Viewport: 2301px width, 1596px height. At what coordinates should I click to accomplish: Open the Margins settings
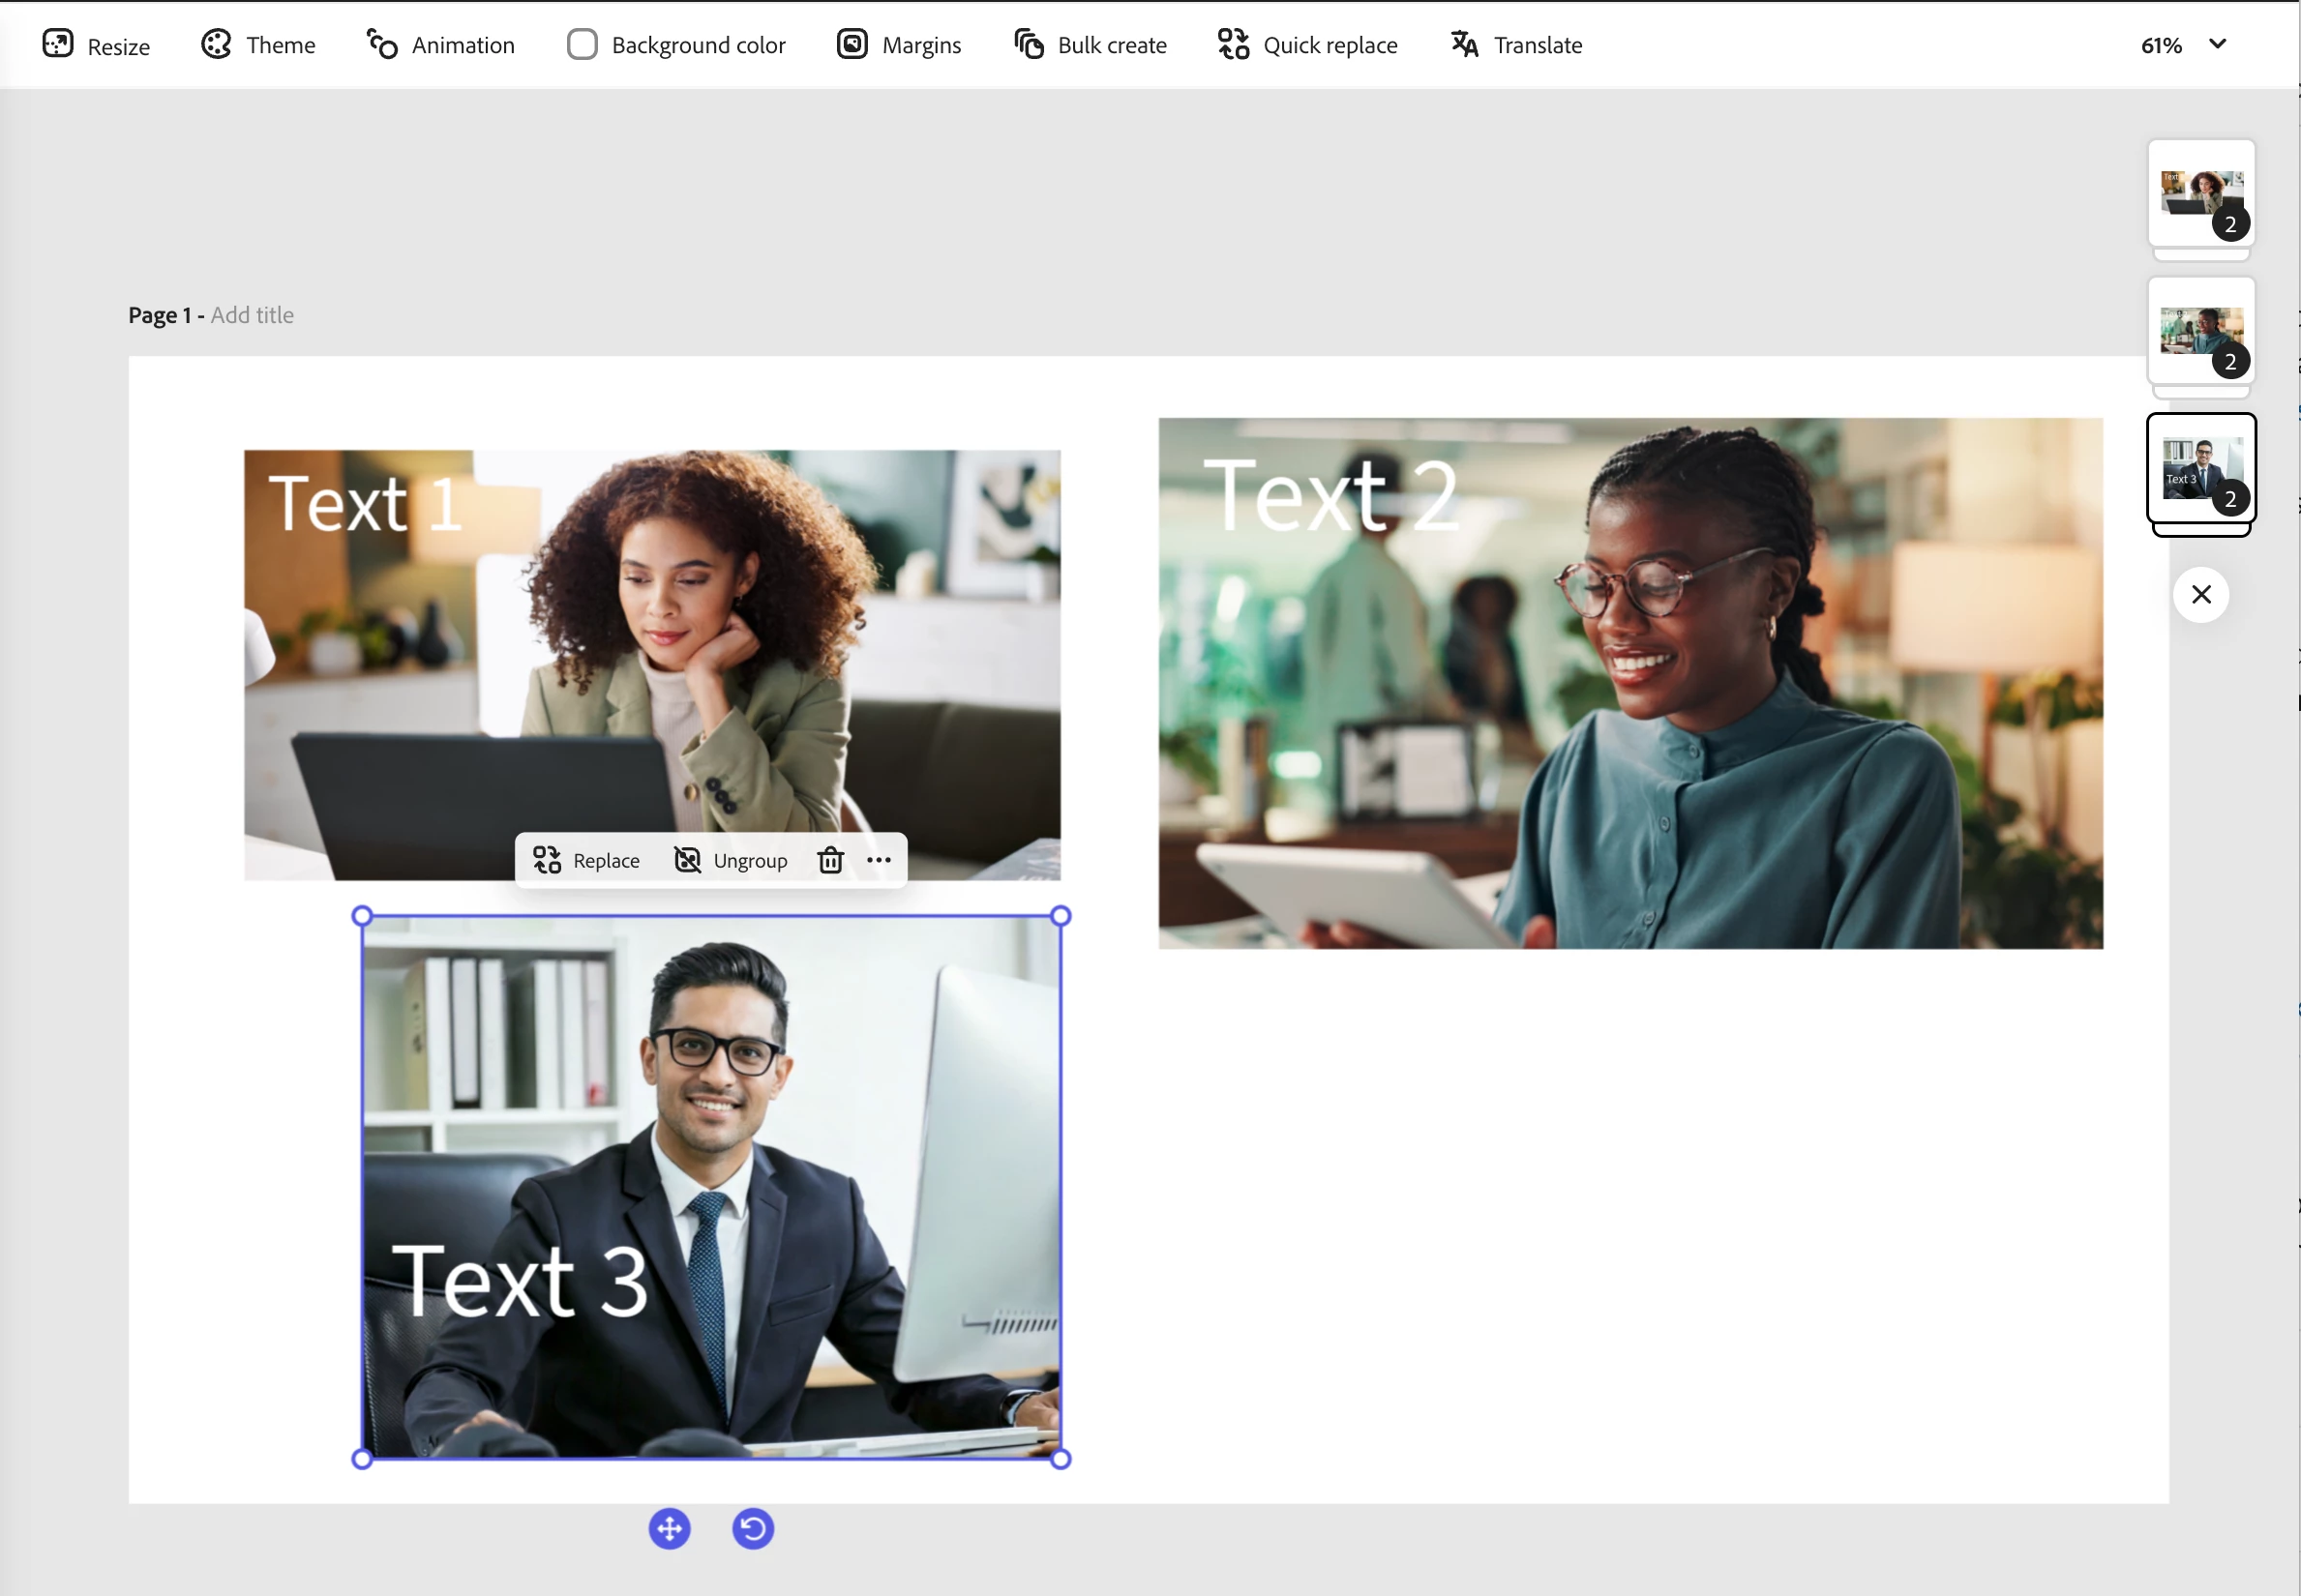pyautogui.click(x=898, y=45)
